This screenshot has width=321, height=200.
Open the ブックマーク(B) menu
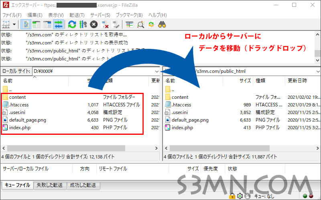129,15
